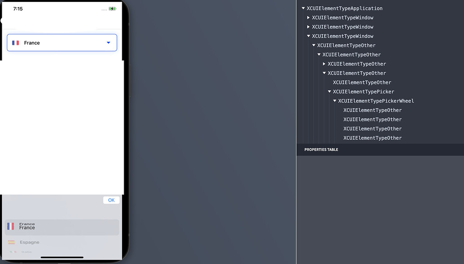Click the French flag in picker wheel row
Viewport: 464px width, 264px height.
11,226
